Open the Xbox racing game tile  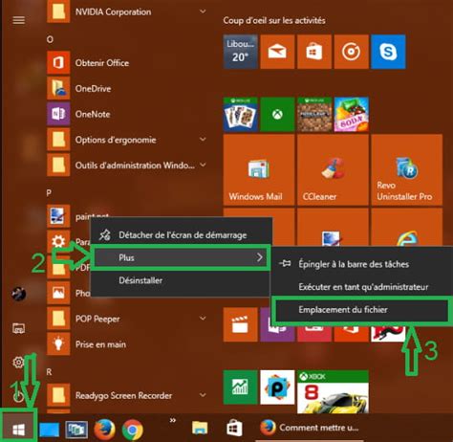click(x=333, y=391)
